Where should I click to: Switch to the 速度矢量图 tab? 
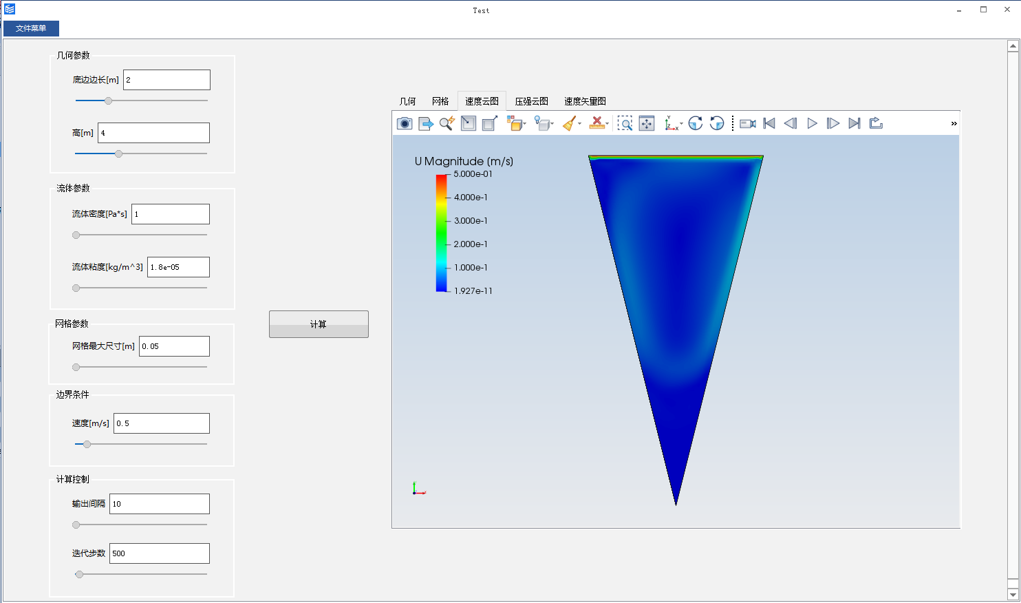click(585, 101)
